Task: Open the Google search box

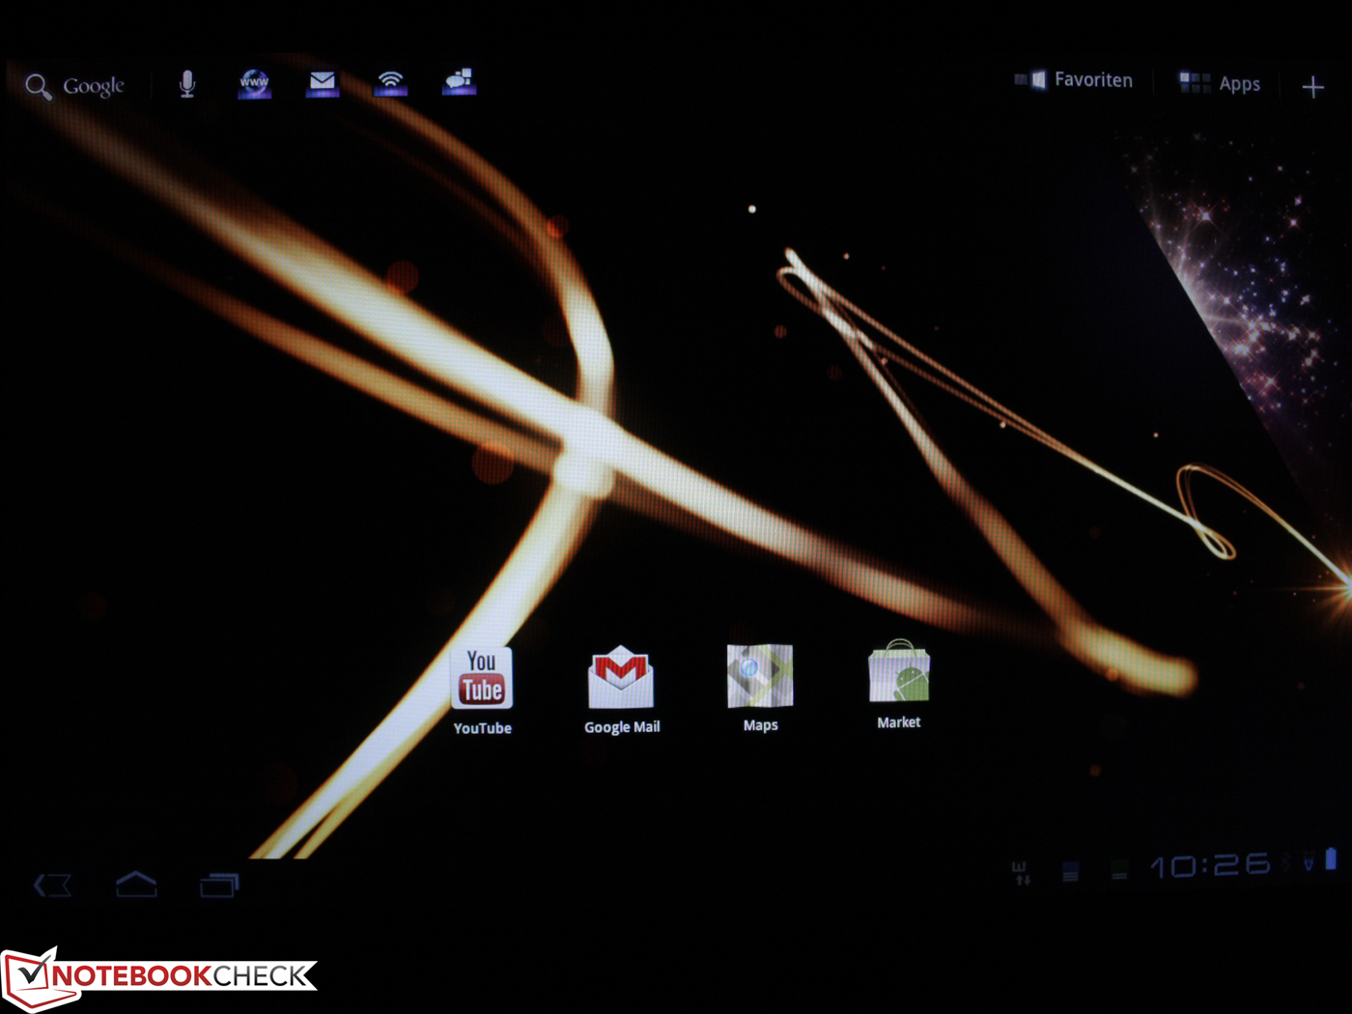Action: 75,86
